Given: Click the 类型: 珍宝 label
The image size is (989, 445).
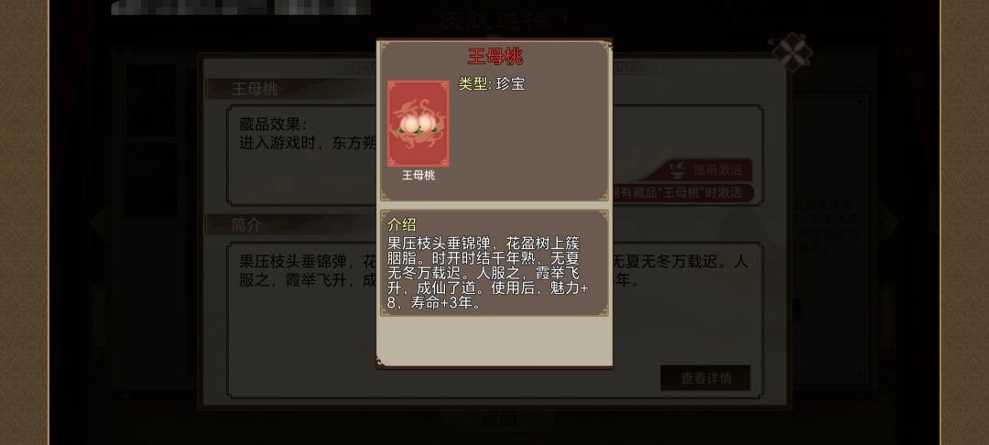Looking at the screenshot, I should pyautogui.click(x=492, y=84).
